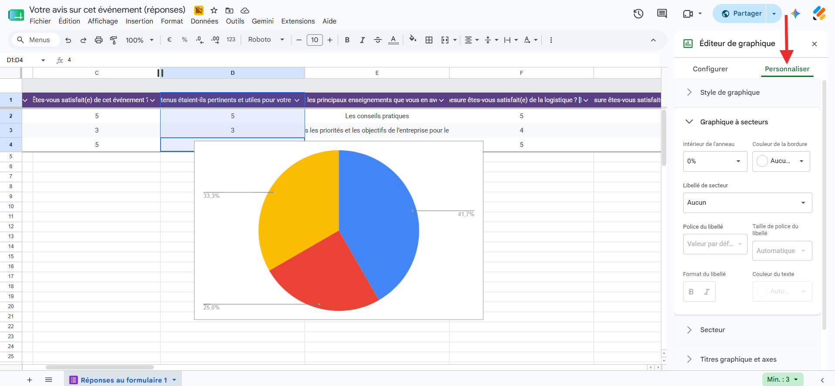Screen dimensions: 835x386
Task: Open the Libellé de secteur dropdown
Action: point(747,203)
